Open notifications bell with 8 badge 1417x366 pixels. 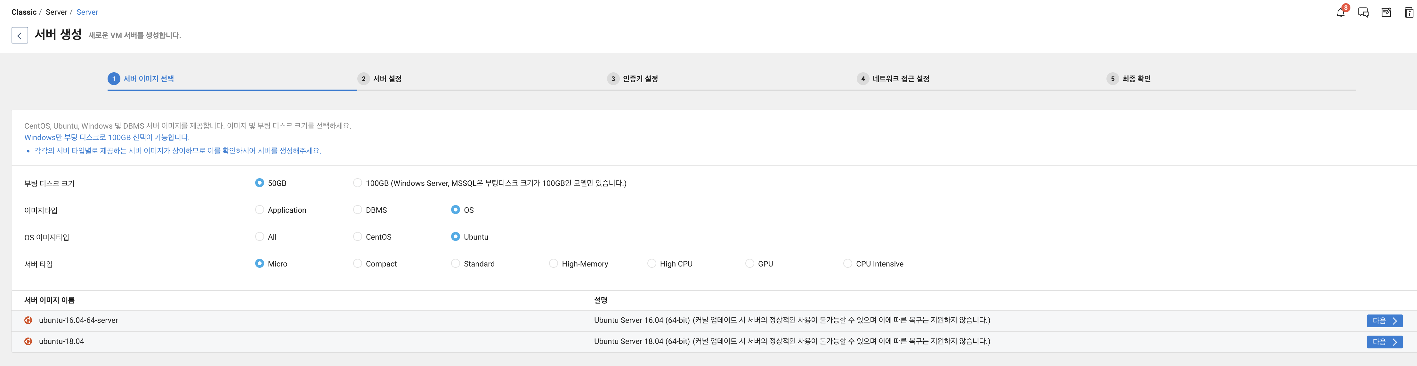1340,13
